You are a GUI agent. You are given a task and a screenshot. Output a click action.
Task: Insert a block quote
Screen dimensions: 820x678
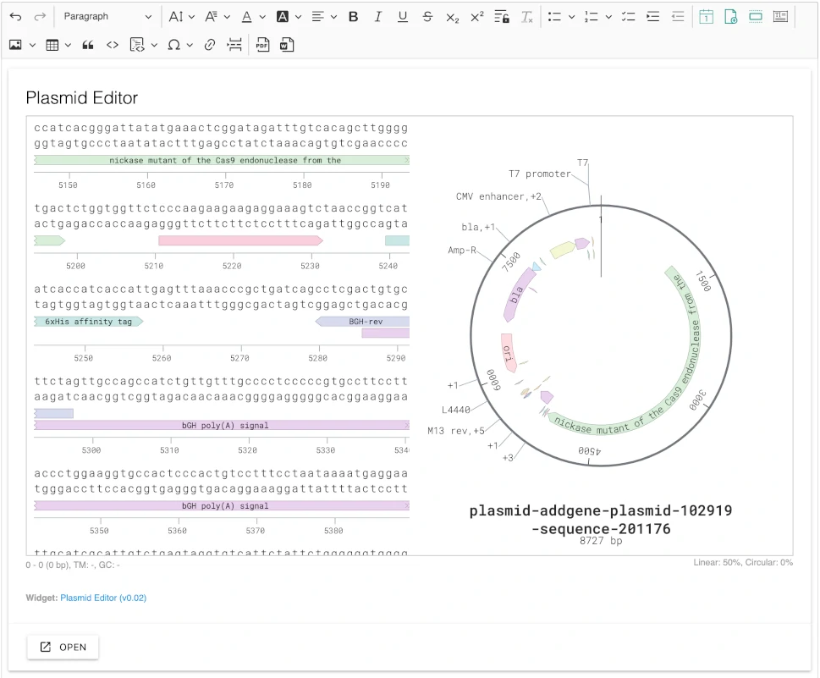87,46
